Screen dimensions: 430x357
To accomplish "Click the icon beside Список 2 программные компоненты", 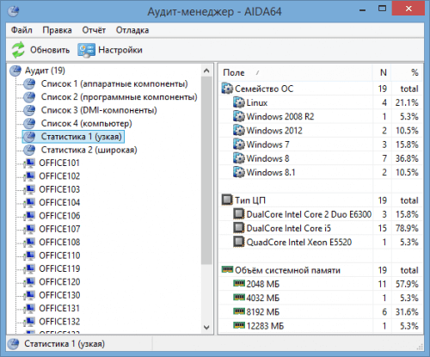I will point(29,97).
